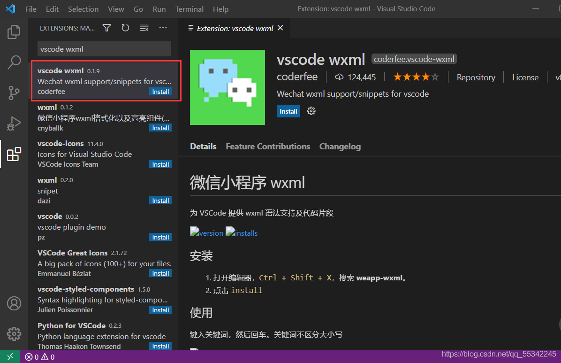Image resolution: width=561 pixels, height=363 pixels.
Task: Select vscode-styled-components 1.5.0 row
Action: [x=104, y=300]
